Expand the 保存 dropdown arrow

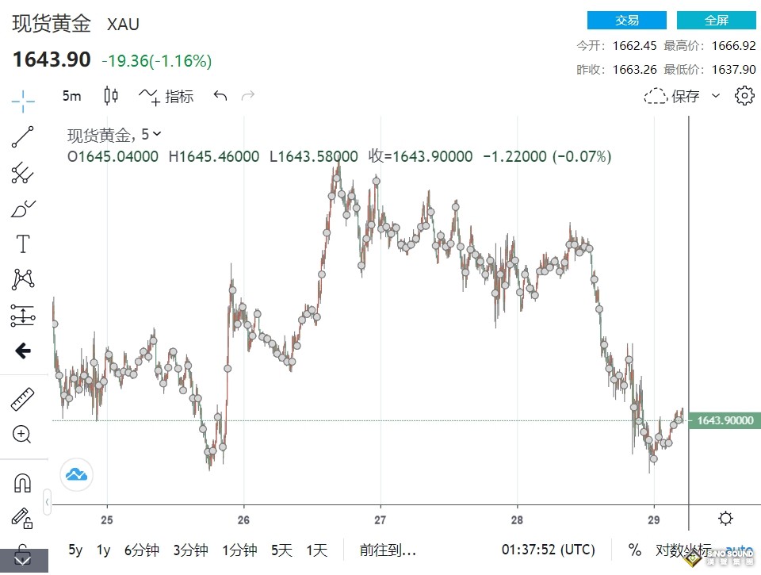pos(716,96)
